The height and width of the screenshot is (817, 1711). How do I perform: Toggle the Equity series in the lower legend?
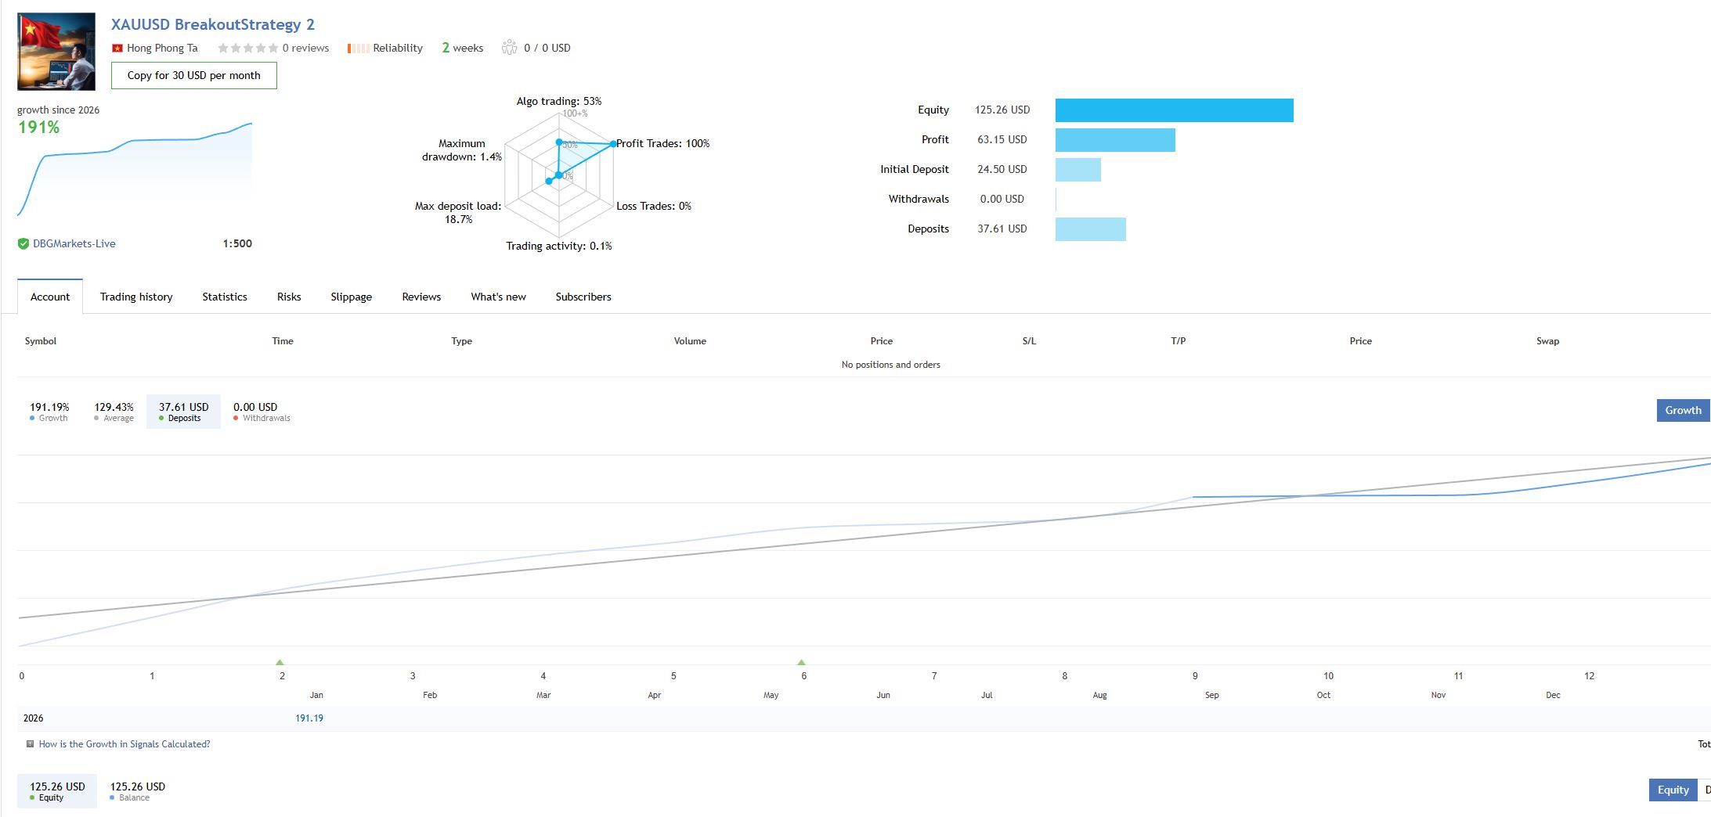[57, 791]
